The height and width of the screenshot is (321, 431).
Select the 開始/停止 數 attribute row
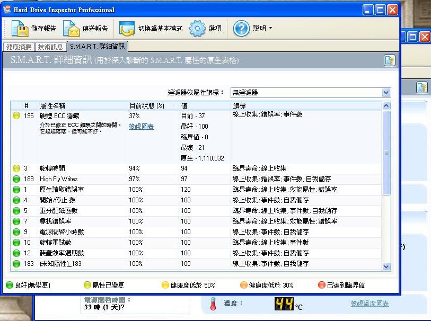(196, 200)
